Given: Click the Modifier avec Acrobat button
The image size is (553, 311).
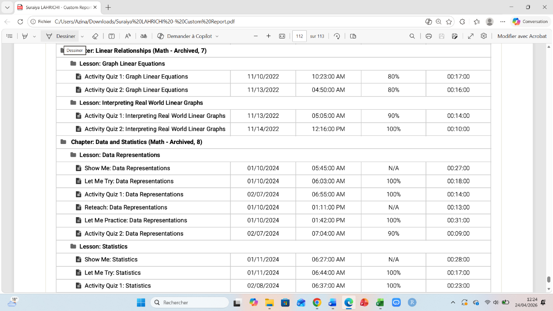Looking at the screenshot, I should coord(522,36).
